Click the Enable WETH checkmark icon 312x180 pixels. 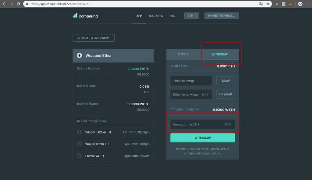(x=80, y=156)
